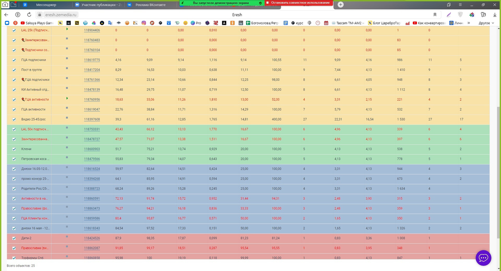The width and height of the screenshot is (501, 271).
Task: Click the status icon in the ГЦА активности red row
Action: tap(67, 98)
